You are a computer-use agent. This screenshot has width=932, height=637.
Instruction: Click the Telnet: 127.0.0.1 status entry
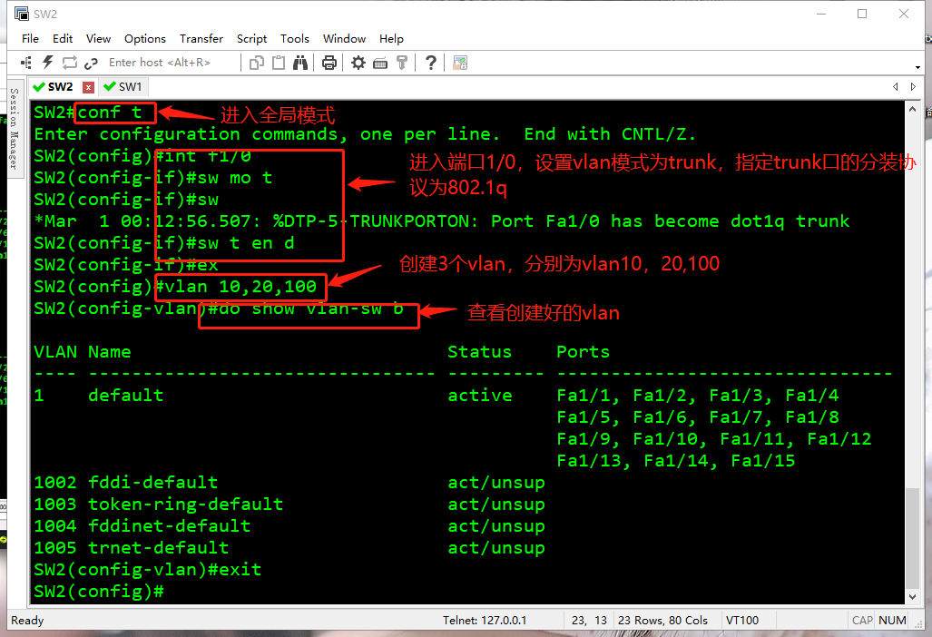tap(485, 621)
